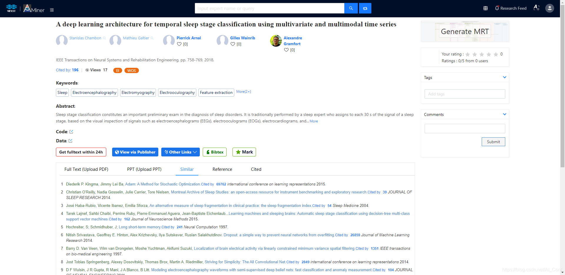Viewport: 565px width, 275px height.
Task: Like Pierrick Arnal with heart icon
Action: point(179,44)
